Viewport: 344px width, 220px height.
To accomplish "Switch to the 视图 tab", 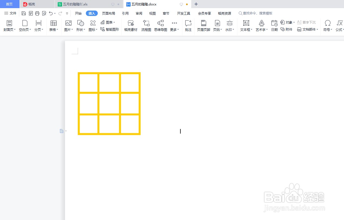I will point(152,13).
